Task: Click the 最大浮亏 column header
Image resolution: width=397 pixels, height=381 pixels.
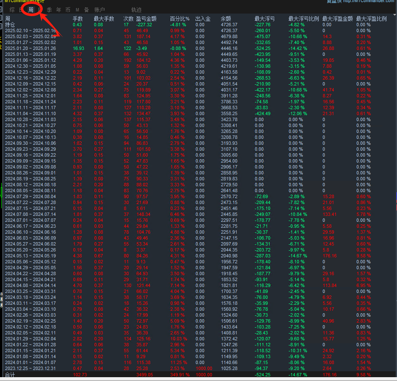Action: 264,19
